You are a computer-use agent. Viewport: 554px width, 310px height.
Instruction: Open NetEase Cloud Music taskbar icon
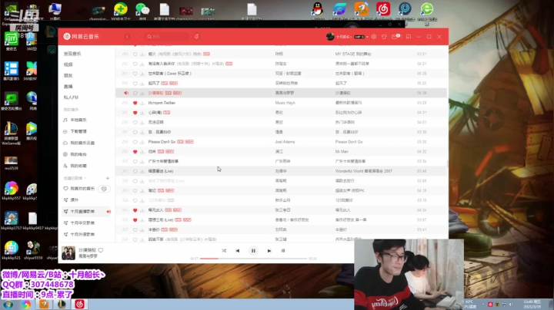(79, 305)
